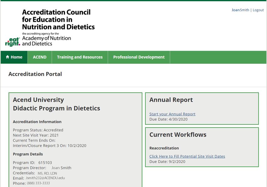This screenshot has width=267, height=187.
Task: Click the Accreditation Information subheading
Action: coord(37,122)
